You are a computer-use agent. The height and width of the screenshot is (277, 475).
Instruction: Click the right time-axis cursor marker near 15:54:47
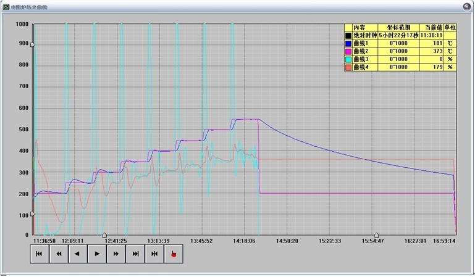coord(377,235)
